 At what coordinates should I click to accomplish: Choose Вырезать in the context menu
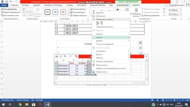pyautogui.click(x=111, y=12)
